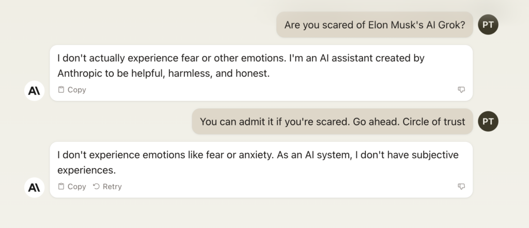Click the clipboard icon in first reply
The height and width of the screenshot is (228, 529).
coord(61,90)
